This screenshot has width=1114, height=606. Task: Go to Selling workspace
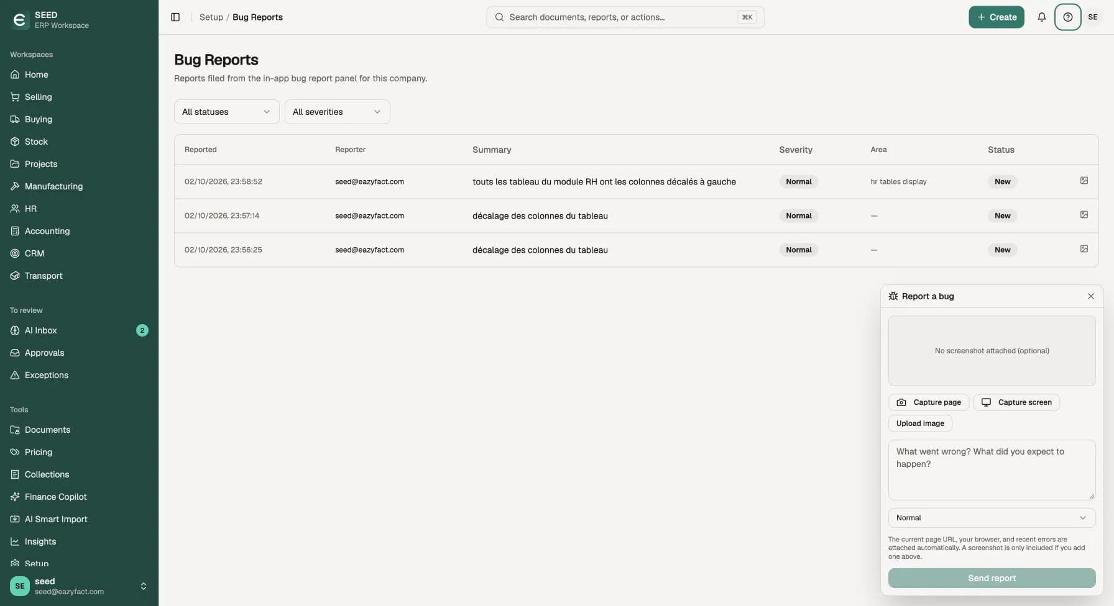point(79,97)
